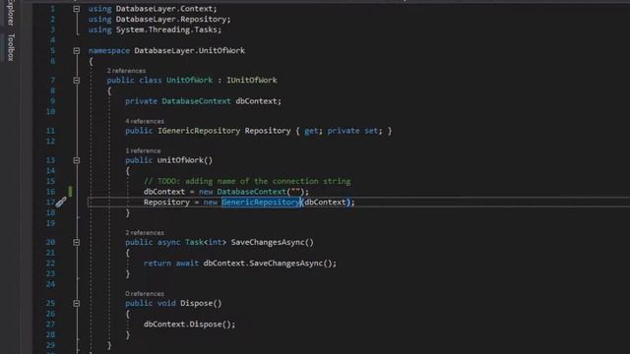Viewport: 630px width, 354px height.
Task: Click the screwdriver quick actions icon on line 17
Action: click(61, 202)
